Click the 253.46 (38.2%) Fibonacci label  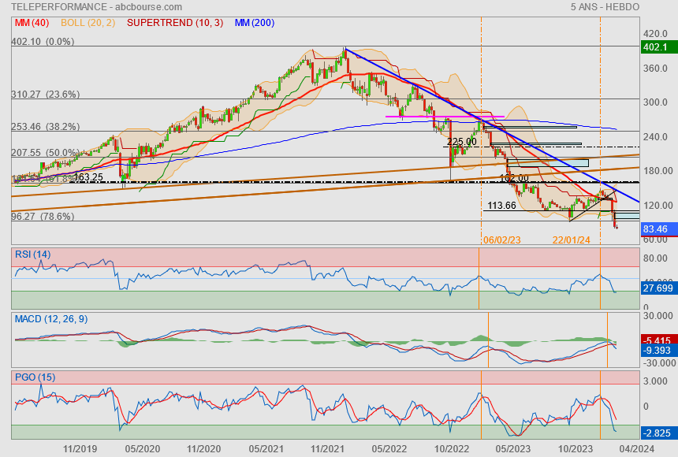coord(46,127)
